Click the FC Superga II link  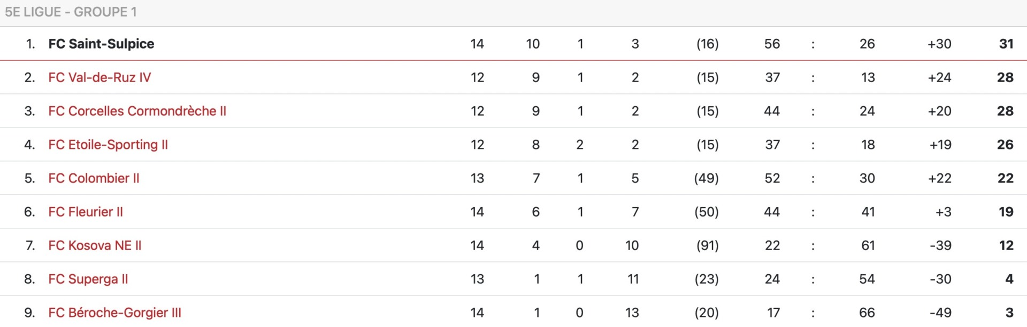[88, 279]
